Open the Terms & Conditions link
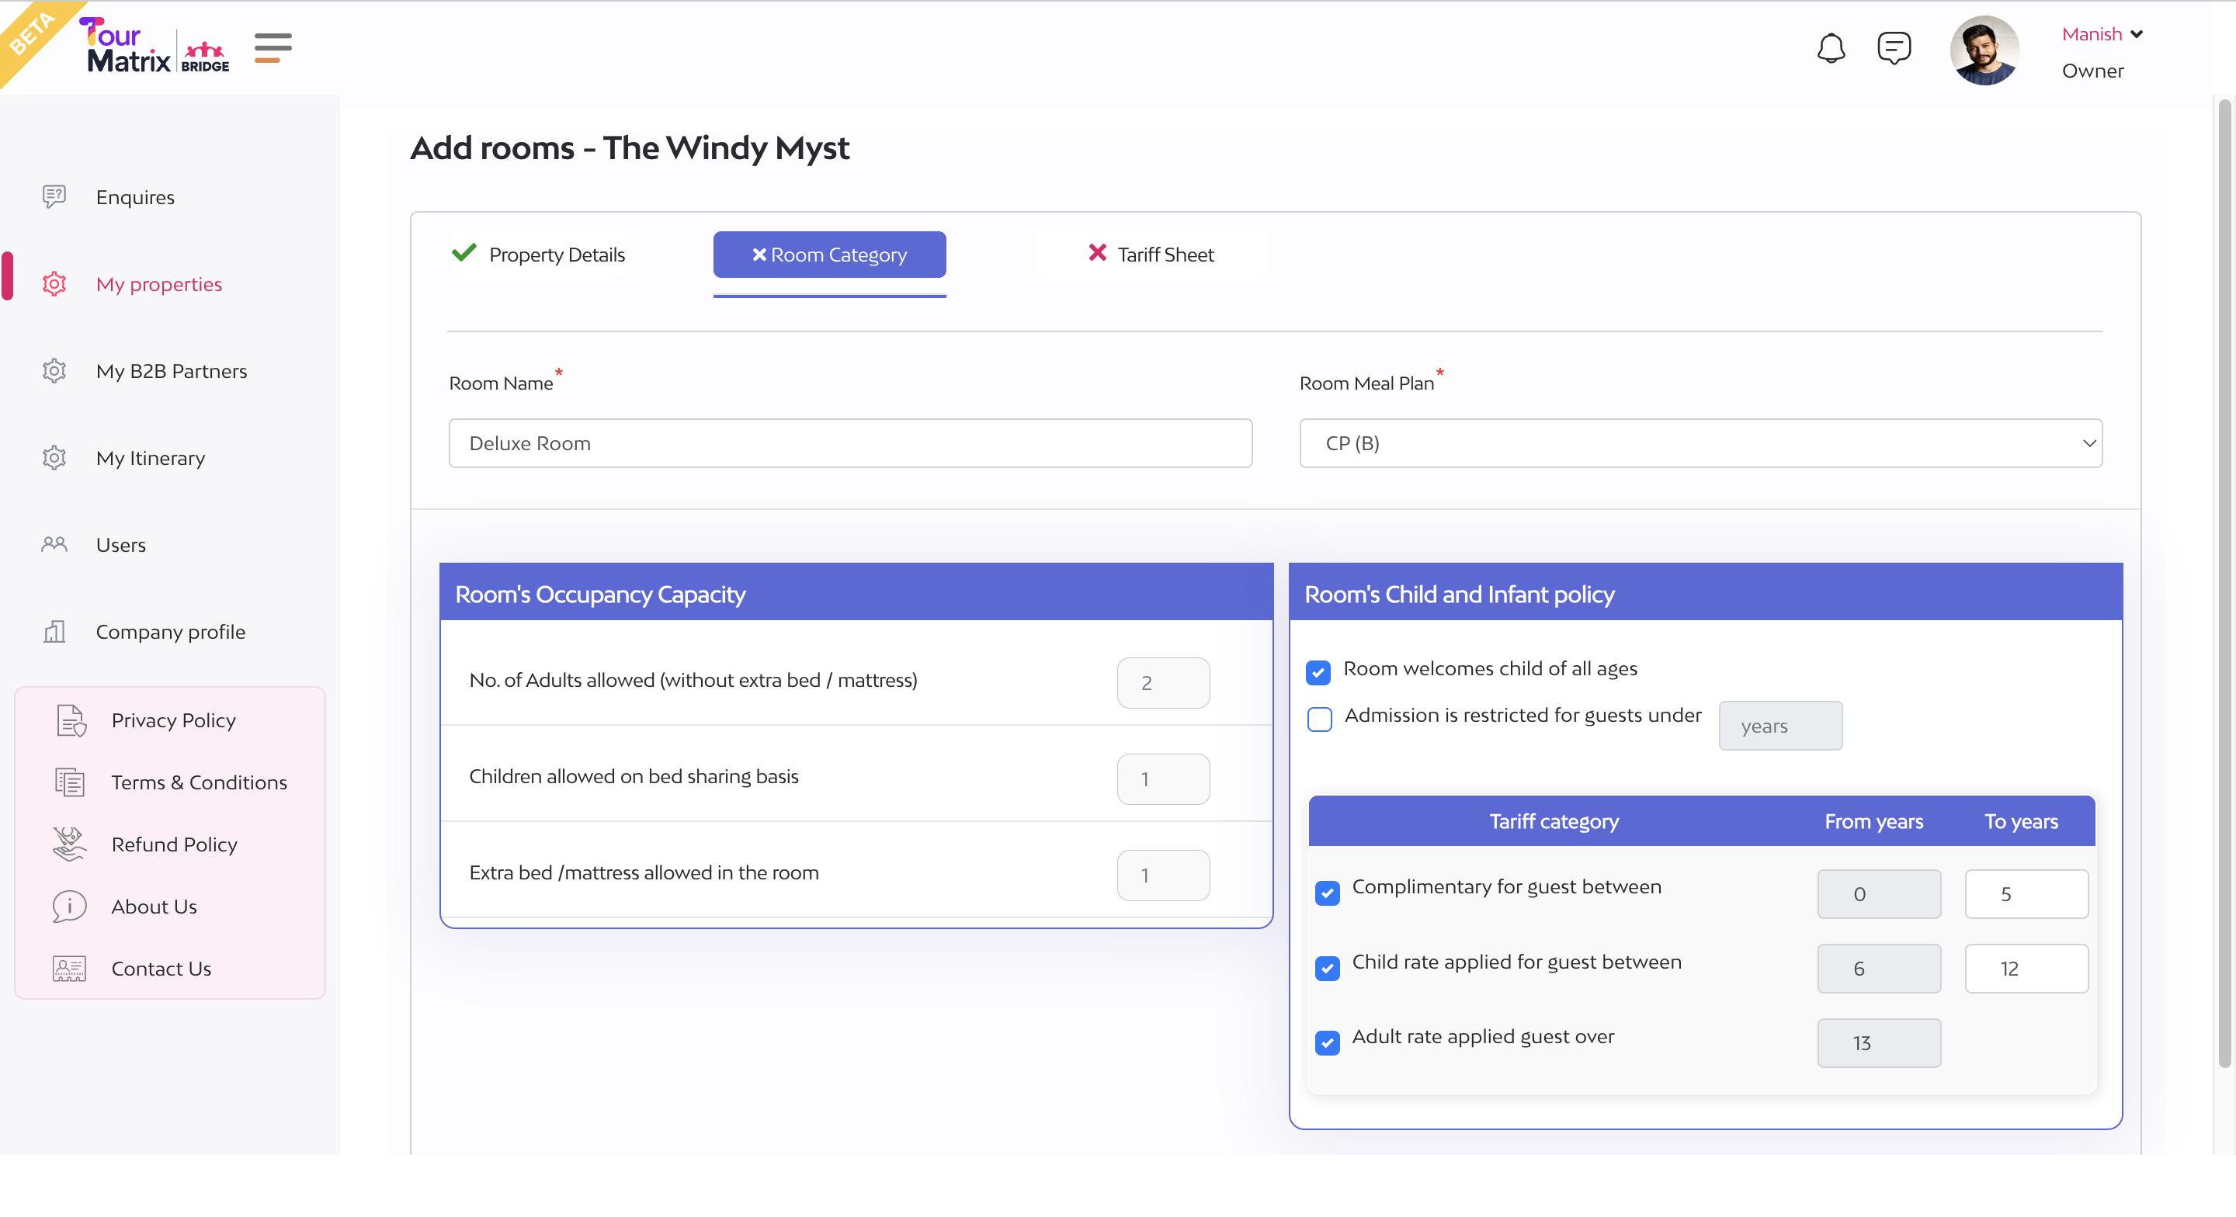 pyautogui.click(x=199, y=782)
